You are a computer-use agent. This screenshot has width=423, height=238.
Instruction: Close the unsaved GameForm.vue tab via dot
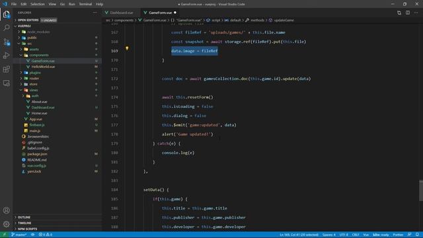[x=175, y=13]
